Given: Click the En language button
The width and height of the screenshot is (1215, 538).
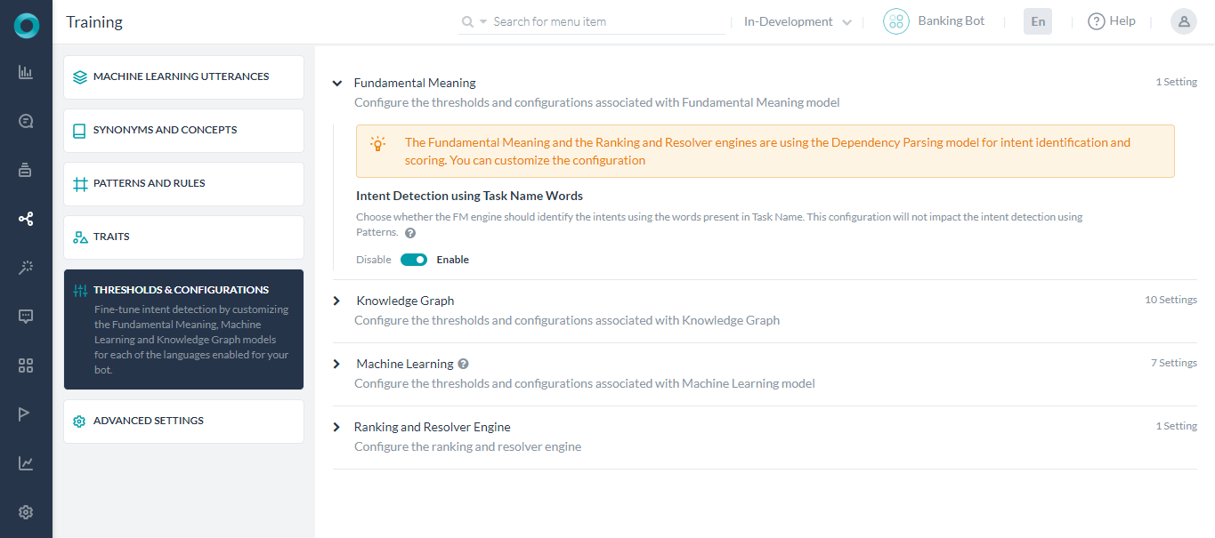Looking at the screenshot, I should pos(1038,21).
